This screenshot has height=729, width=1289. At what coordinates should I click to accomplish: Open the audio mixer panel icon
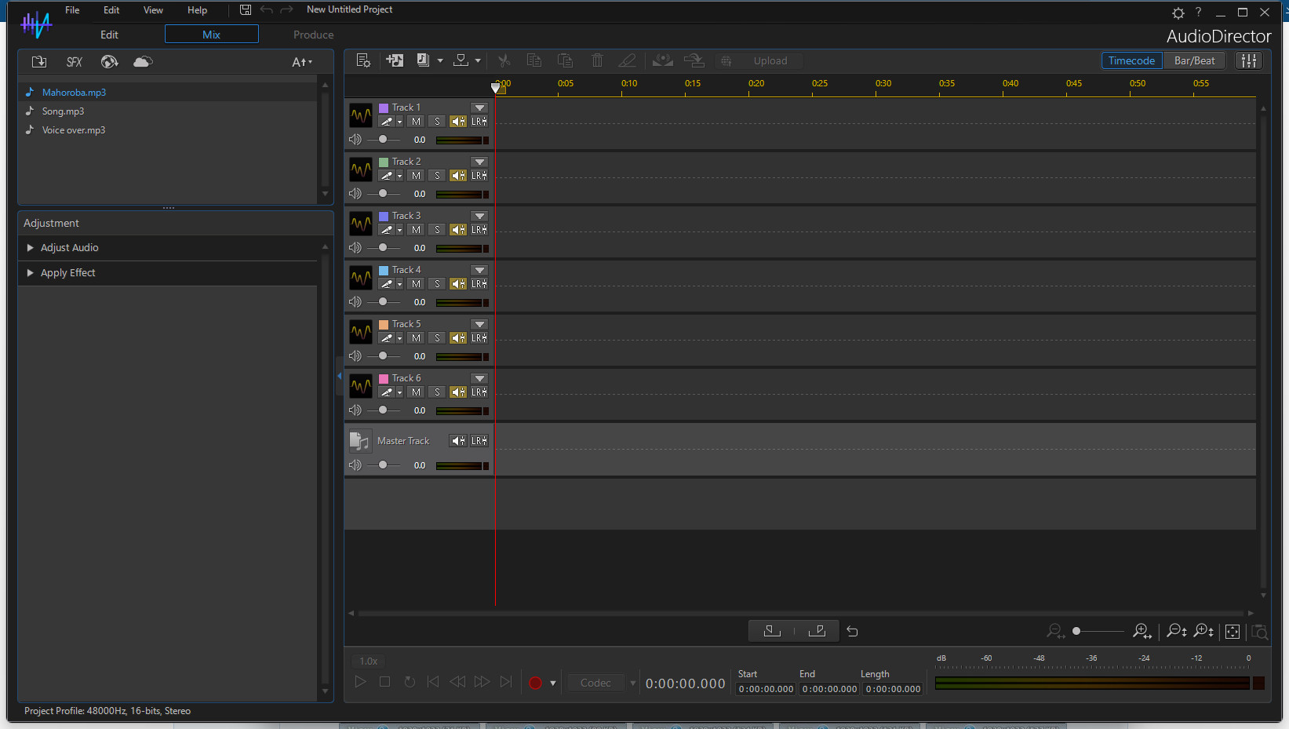point(1249,60)
